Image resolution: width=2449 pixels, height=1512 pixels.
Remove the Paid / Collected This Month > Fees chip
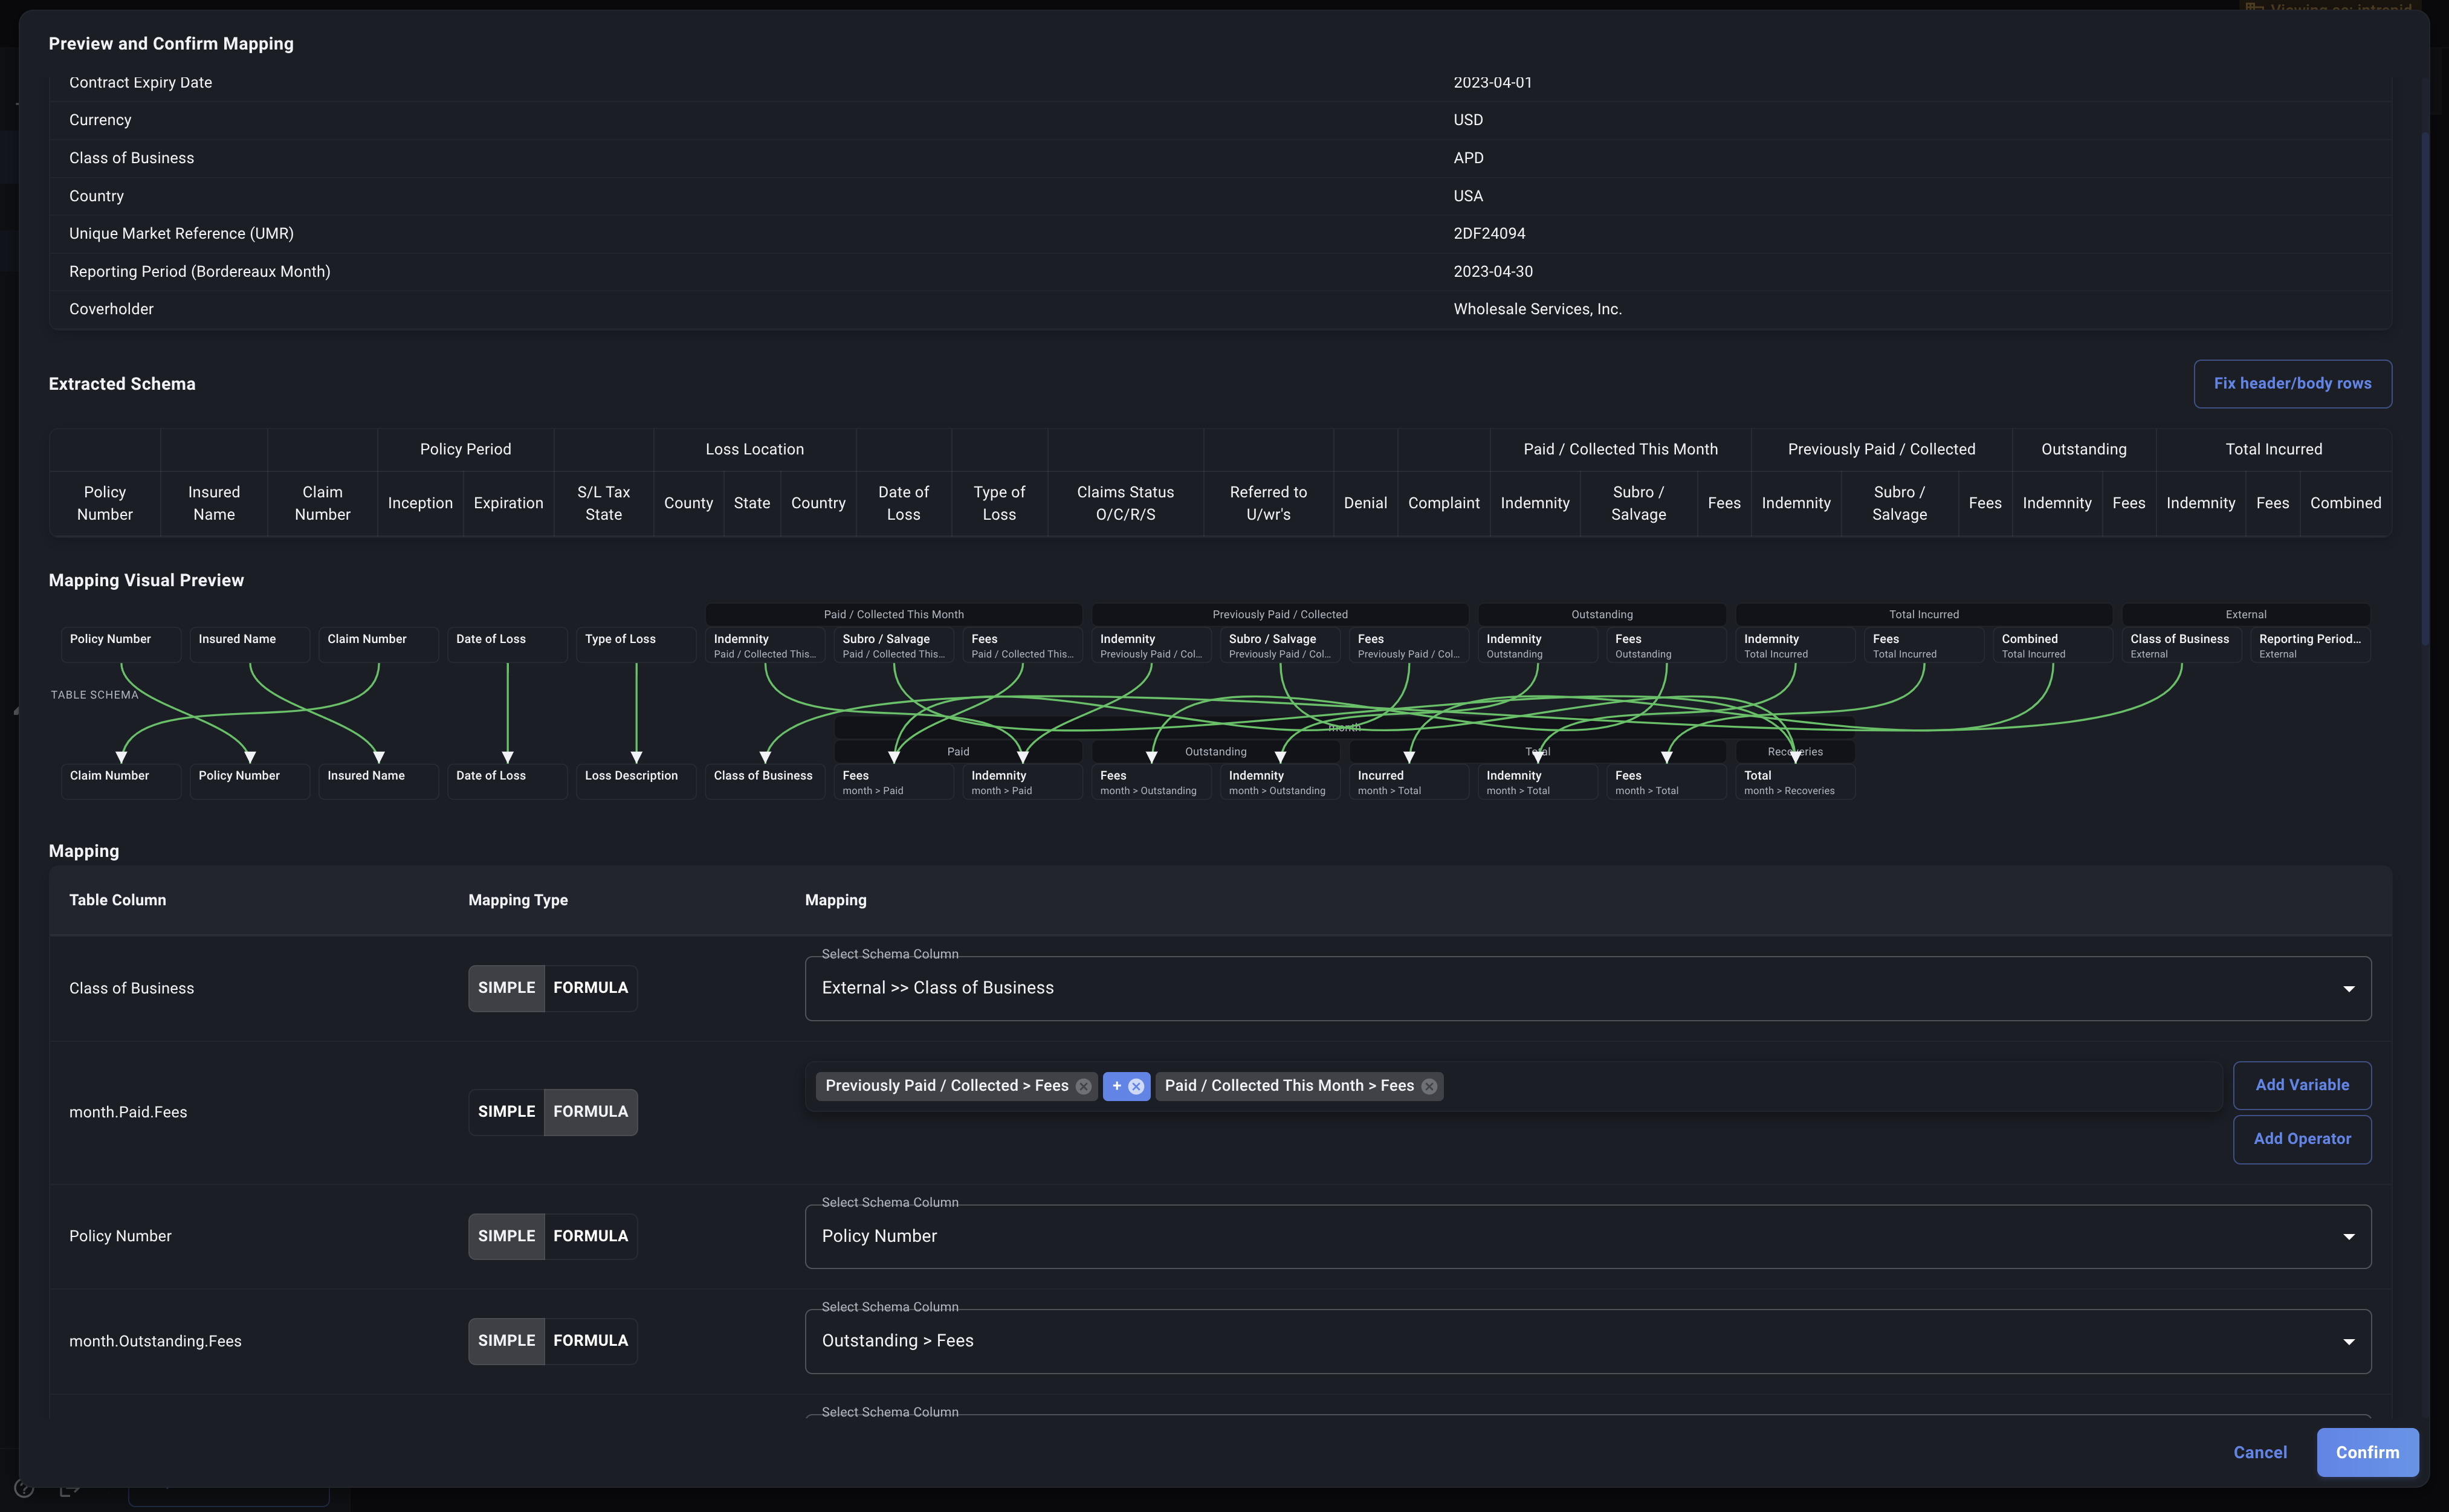pyautogui.click(x=1429, y=1086)
